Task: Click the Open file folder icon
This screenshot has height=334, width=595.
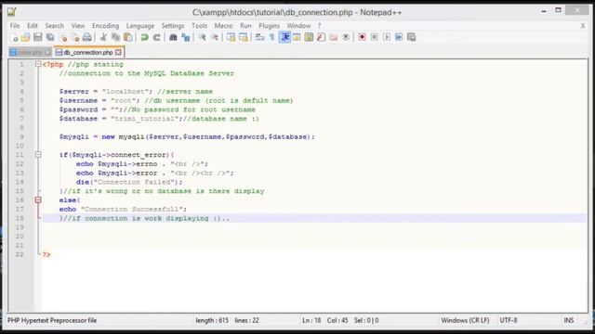Action: point(25,37)
